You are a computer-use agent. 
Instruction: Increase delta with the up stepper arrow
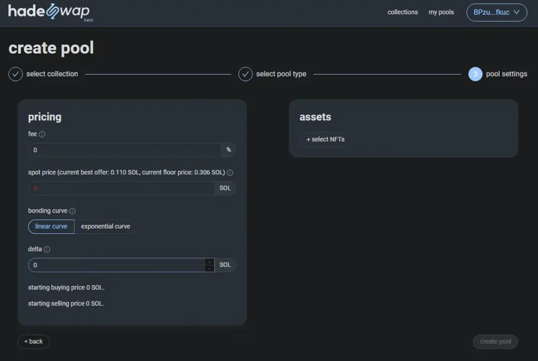pos(209,262)
